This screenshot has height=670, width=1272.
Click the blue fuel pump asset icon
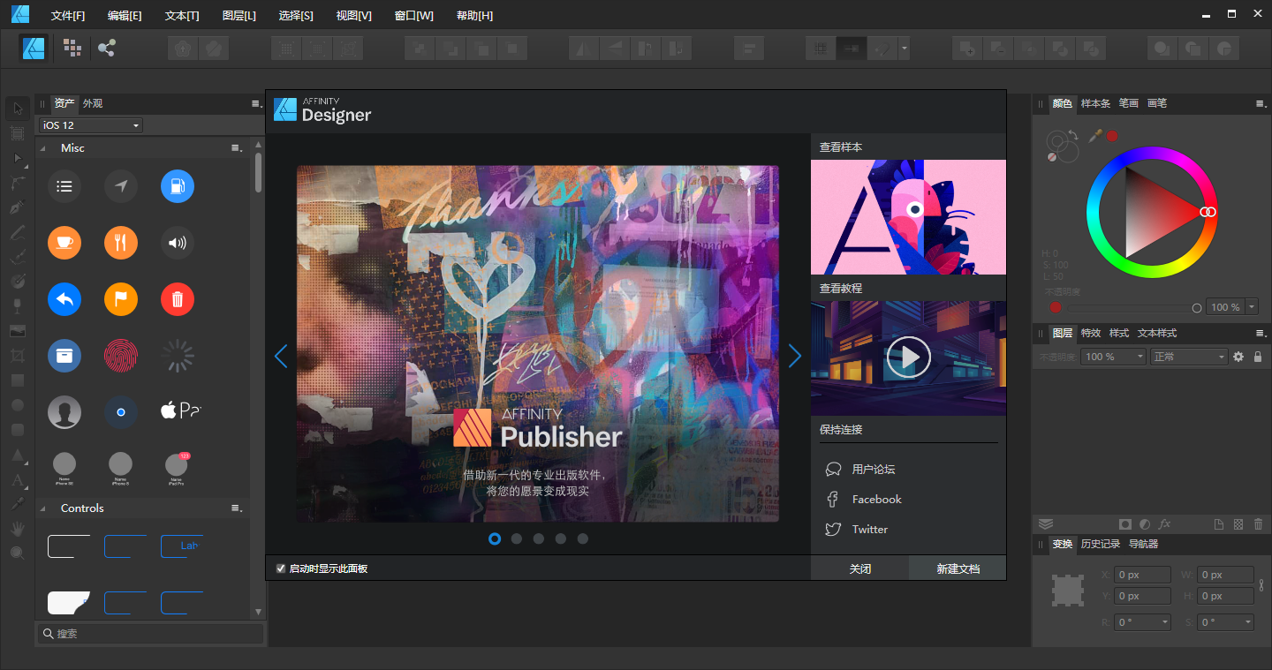point(178,186)
